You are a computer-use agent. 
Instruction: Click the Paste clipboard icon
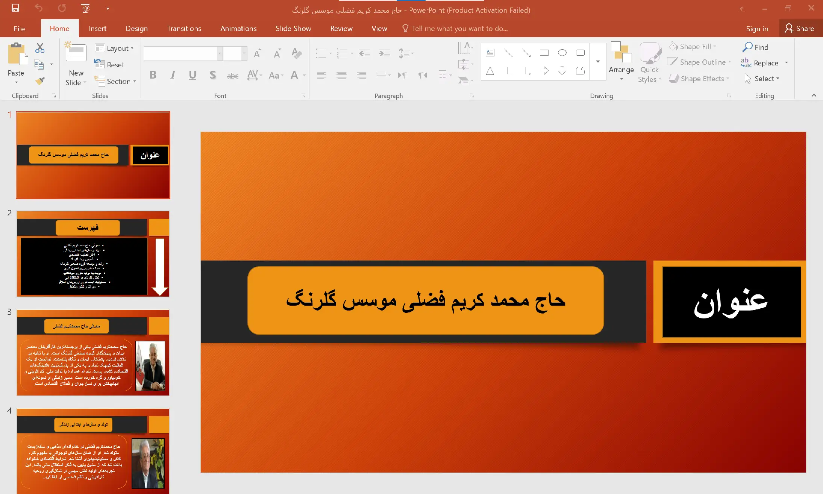(x=18, y=53)
